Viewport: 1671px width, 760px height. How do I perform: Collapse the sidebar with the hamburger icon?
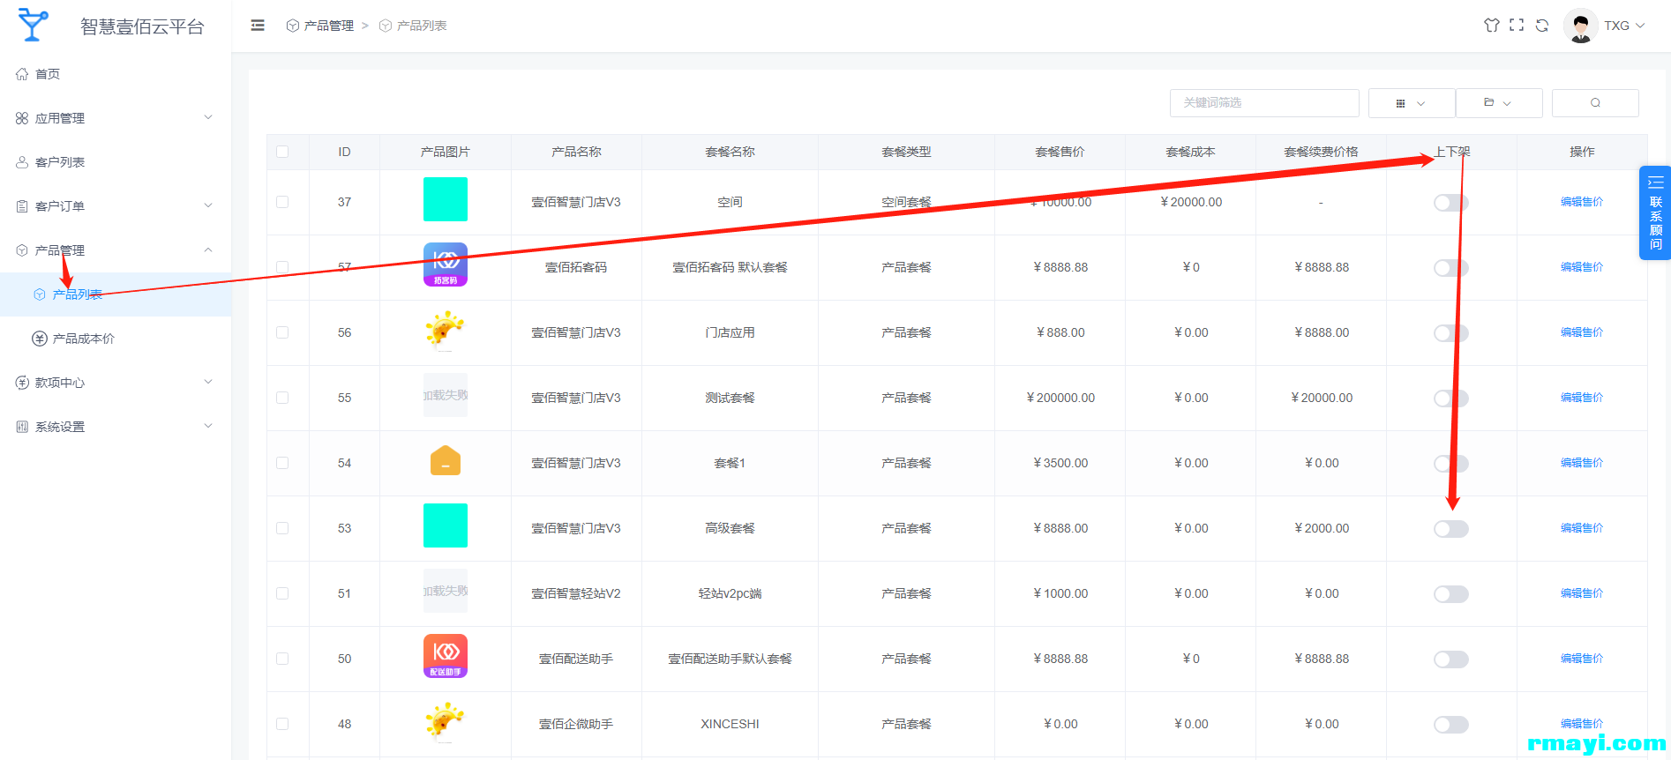pyautogui.click(x=258, y=26)
